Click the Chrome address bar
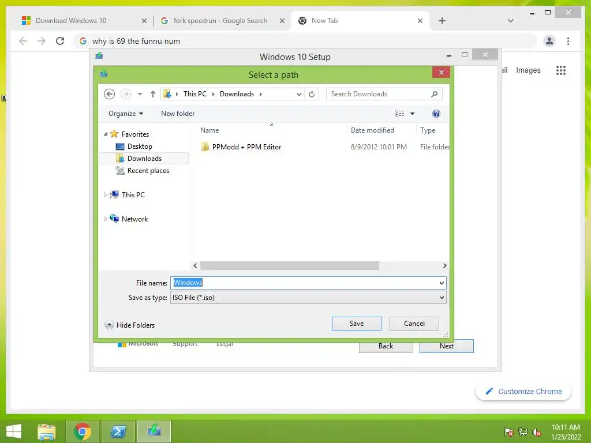Image resolution: width=591 pixels, height=443 pixels. click(305, 41)
